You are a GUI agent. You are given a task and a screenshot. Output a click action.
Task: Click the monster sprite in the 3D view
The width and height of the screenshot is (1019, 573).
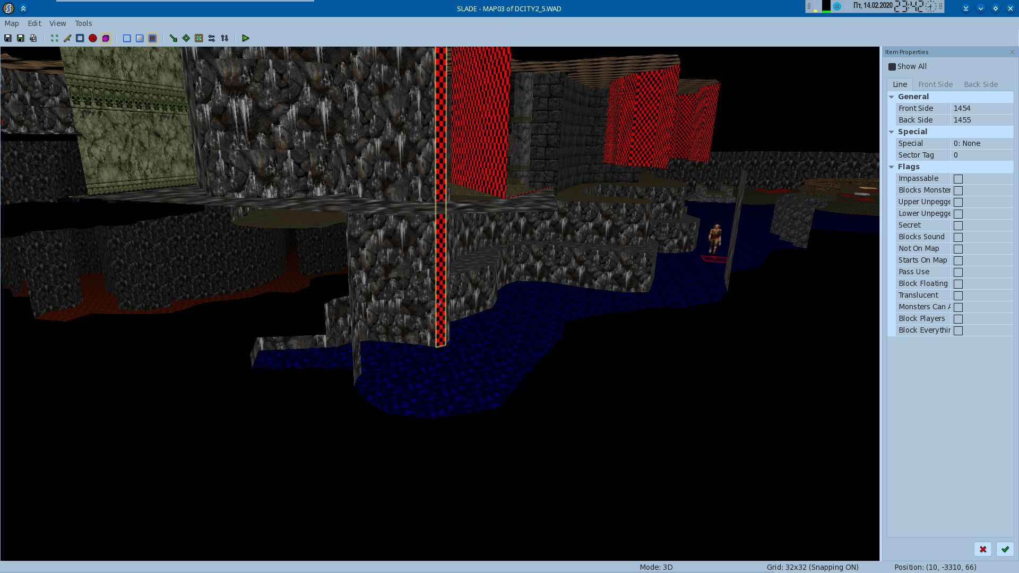pos(715,239)
